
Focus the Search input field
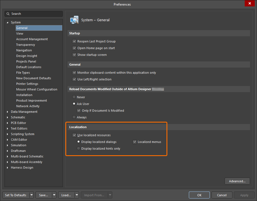(x=34, y=14)
